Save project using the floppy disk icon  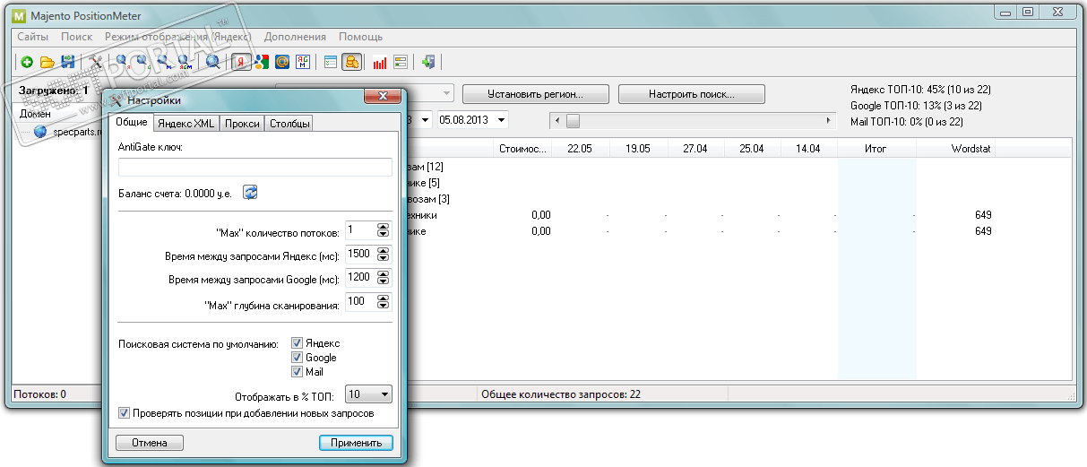(x=68, y=62)
